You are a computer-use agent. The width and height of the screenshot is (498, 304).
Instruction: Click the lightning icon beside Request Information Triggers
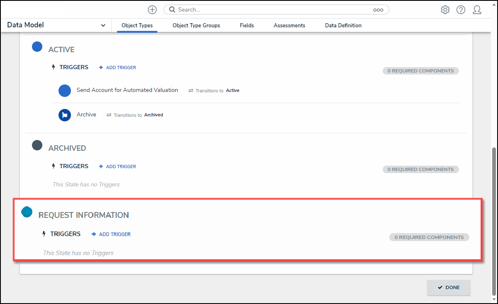click(44, 234)
